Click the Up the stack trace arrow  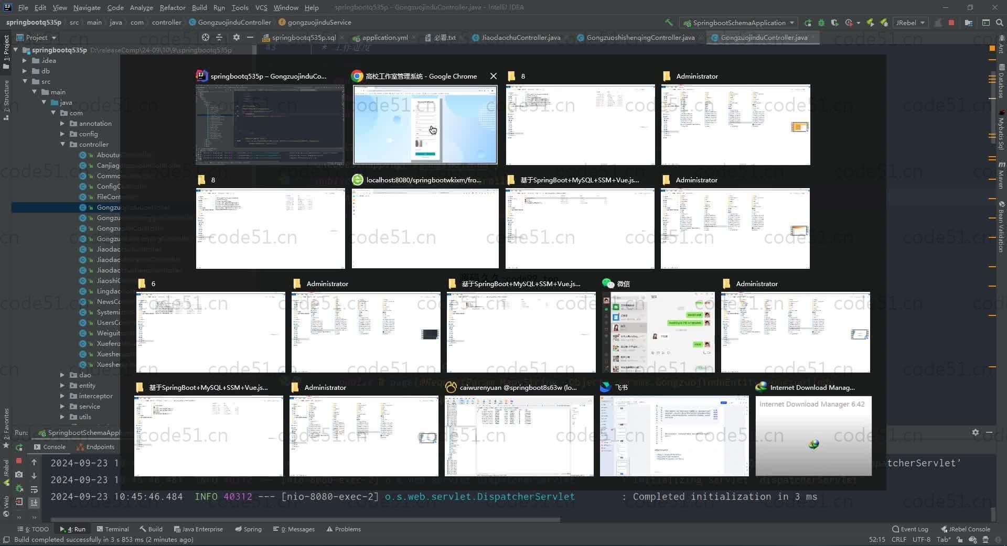click(x=34, y=462)
